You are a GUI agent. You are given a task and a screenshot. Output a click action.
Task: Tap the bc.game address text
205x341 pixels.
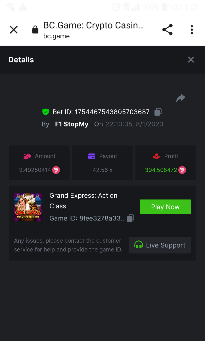coord(57,36)
